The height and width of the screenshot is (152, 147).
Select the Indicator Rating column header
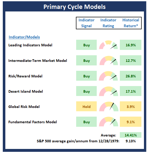108,23
